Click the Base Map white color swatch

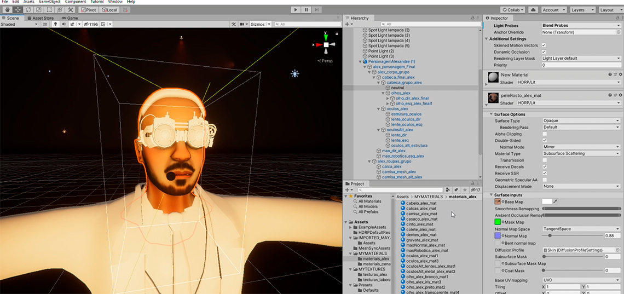pyautogui.click(x=546, y=201)
